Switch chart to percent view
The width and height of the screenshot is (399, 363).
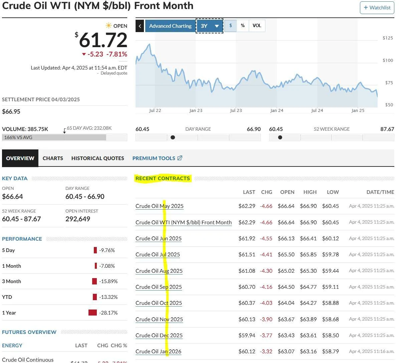coord(243,26)
